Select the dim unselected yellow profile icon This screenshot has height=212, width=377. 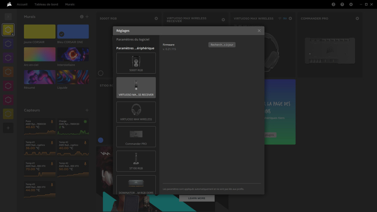[8, 114]
